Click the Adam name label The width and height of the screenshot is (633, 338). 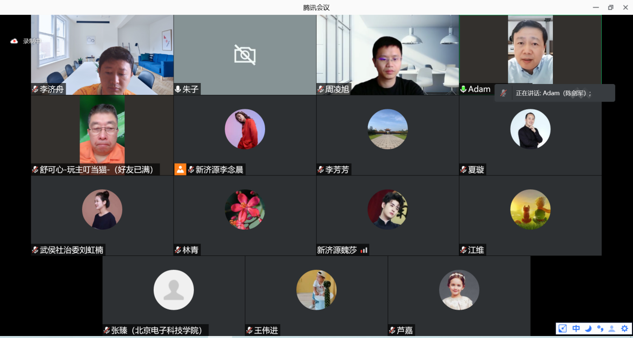(479, 89)
